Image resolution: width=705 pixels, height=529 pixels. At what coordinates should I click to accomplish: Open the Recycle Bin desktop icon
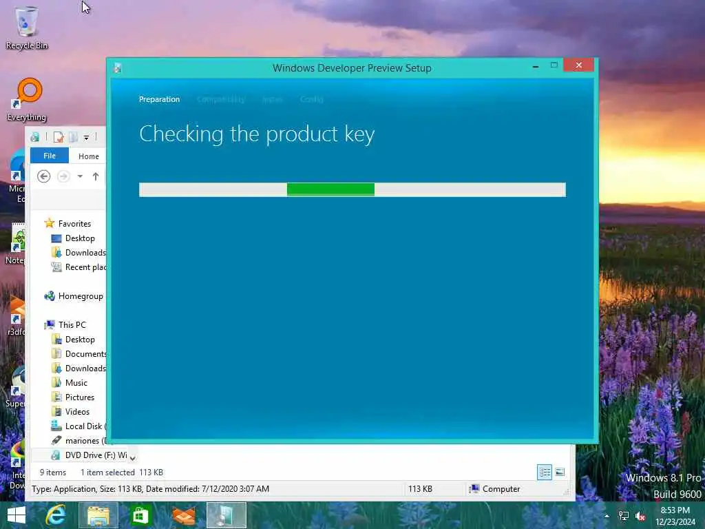point(26,27)
